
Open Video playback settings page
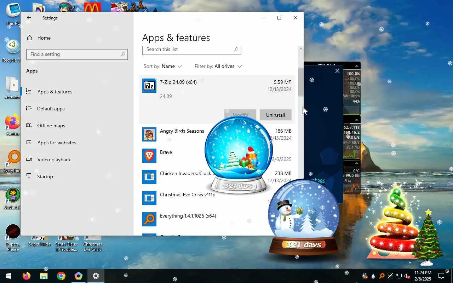click(54, 160)
